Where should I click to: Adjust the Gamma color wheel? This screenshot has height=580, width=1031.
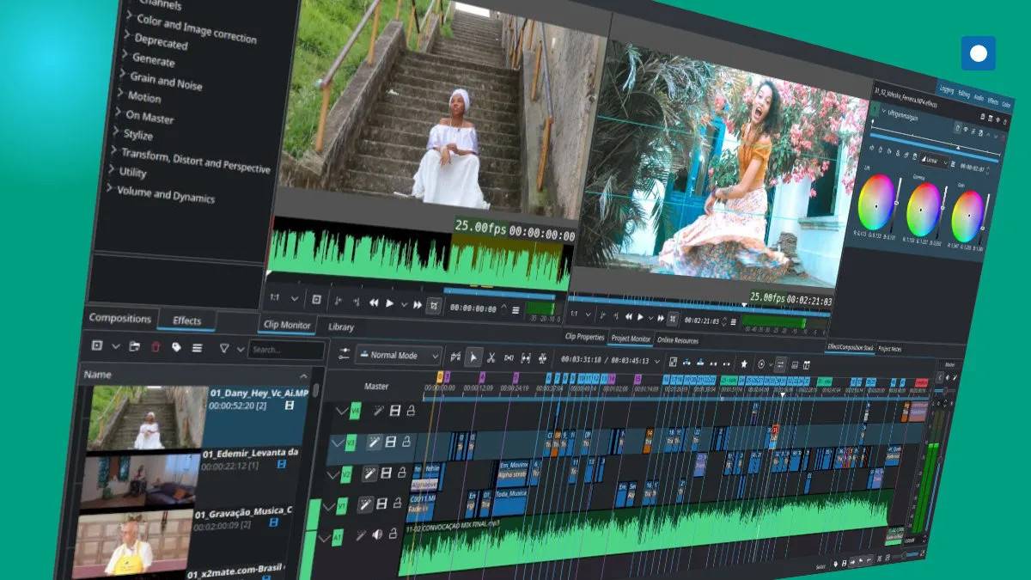(924, 209)
